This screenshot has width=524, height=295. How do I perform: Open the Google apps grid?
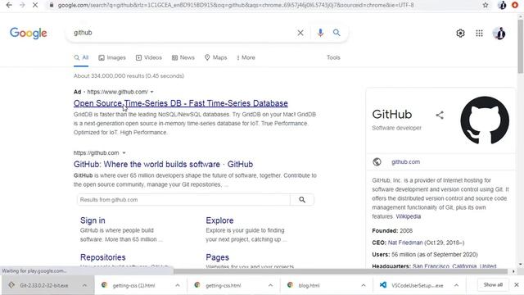[x=479, y=33]
